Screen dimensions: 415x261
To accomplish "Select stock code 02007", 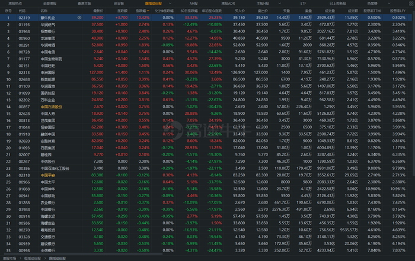I will pos(24,155).
